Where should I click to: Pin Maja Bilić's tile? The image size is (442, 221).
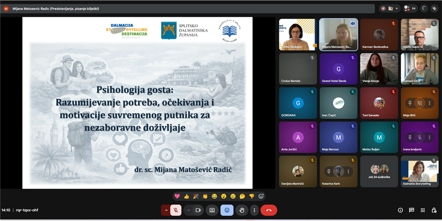click(x=410, y=103)
